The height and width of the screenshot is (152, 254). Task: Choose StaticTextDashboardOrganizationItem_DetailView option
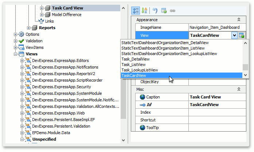point(181,43)
